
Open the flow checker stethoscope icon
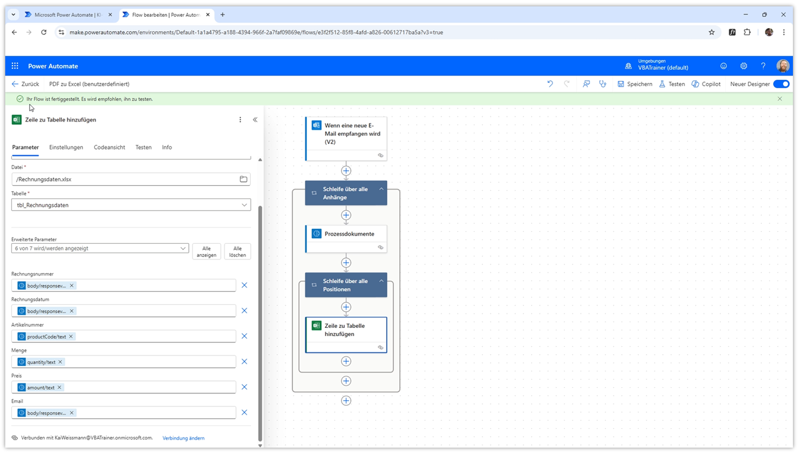click(x=602, y=84)
